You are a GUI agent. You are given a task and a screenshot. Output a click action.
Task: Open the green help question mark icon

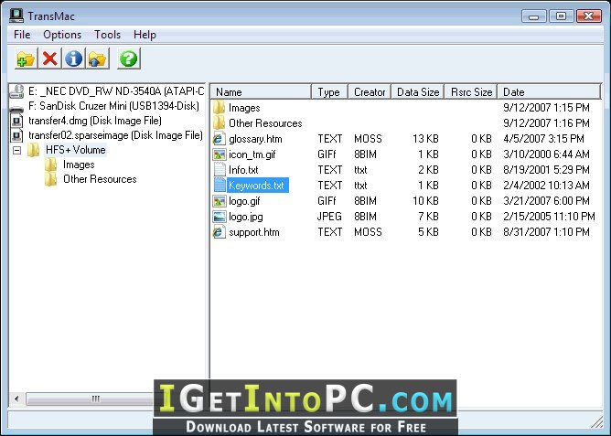[129, 58]
